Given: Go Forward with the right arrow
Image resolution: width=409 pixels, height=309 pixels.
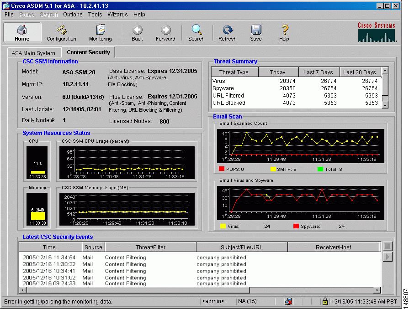Looking at the screenshot, I should tap(165, 32).
